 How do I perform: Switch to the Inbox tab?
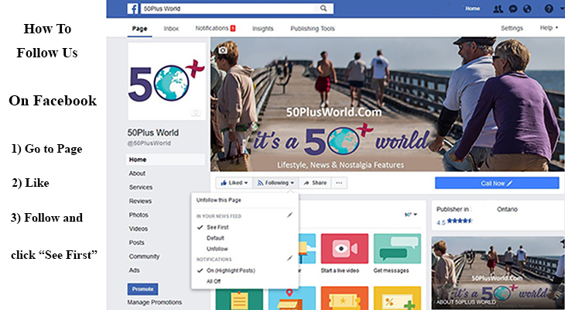(171, 29)
